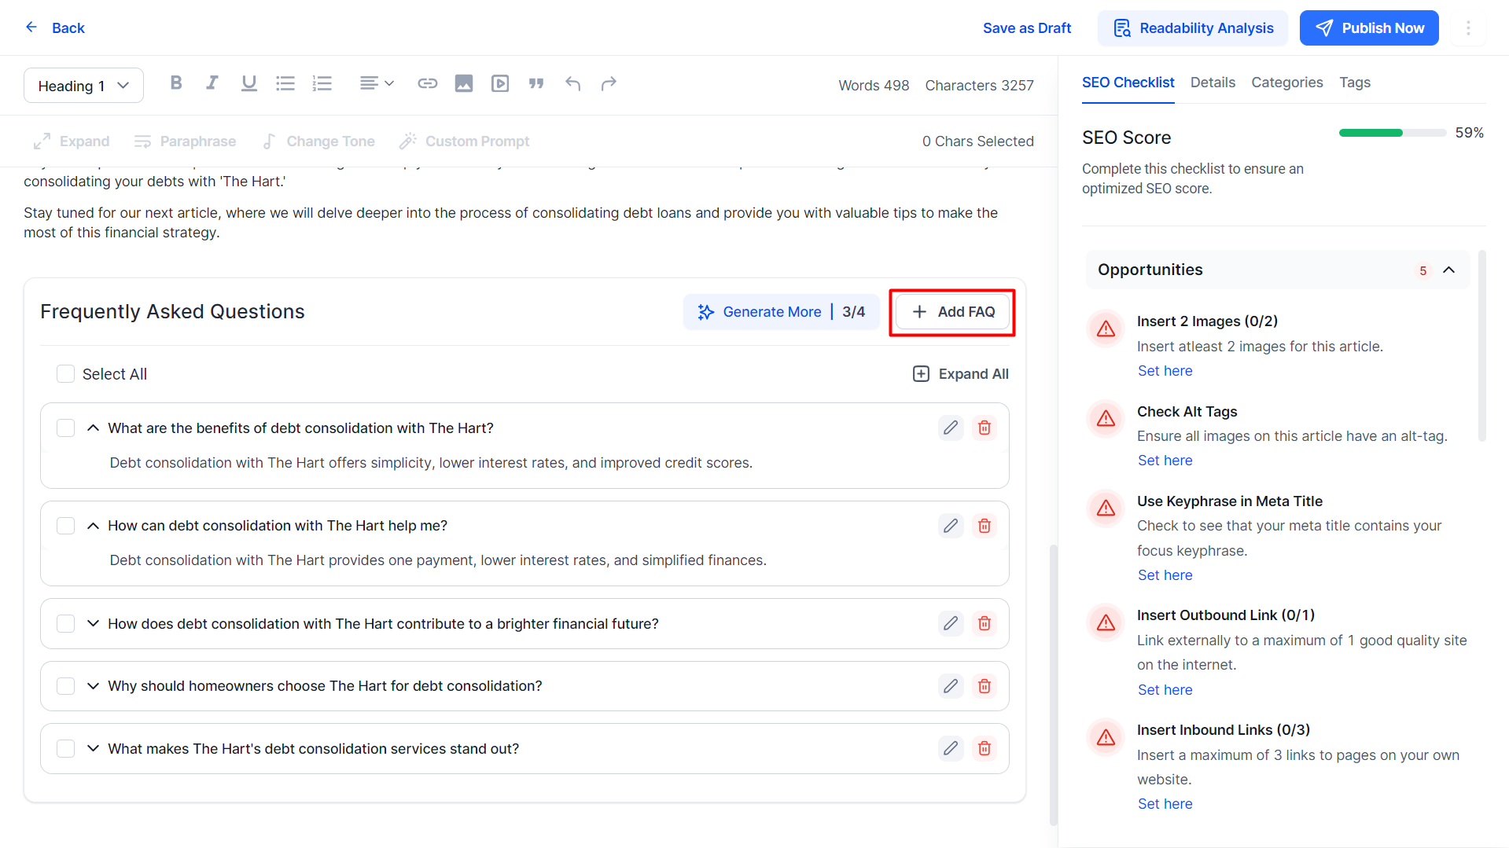Viewport: 1509px width, 848px height.
Task: Delete the 'Why should homeowners choose' FAQ
Action: [x=985, y=686]
